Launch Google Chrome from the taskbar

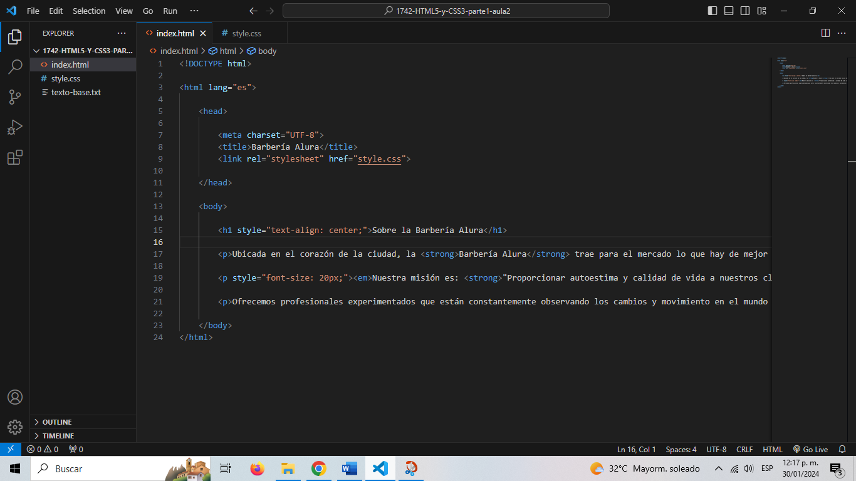point(318,468)
